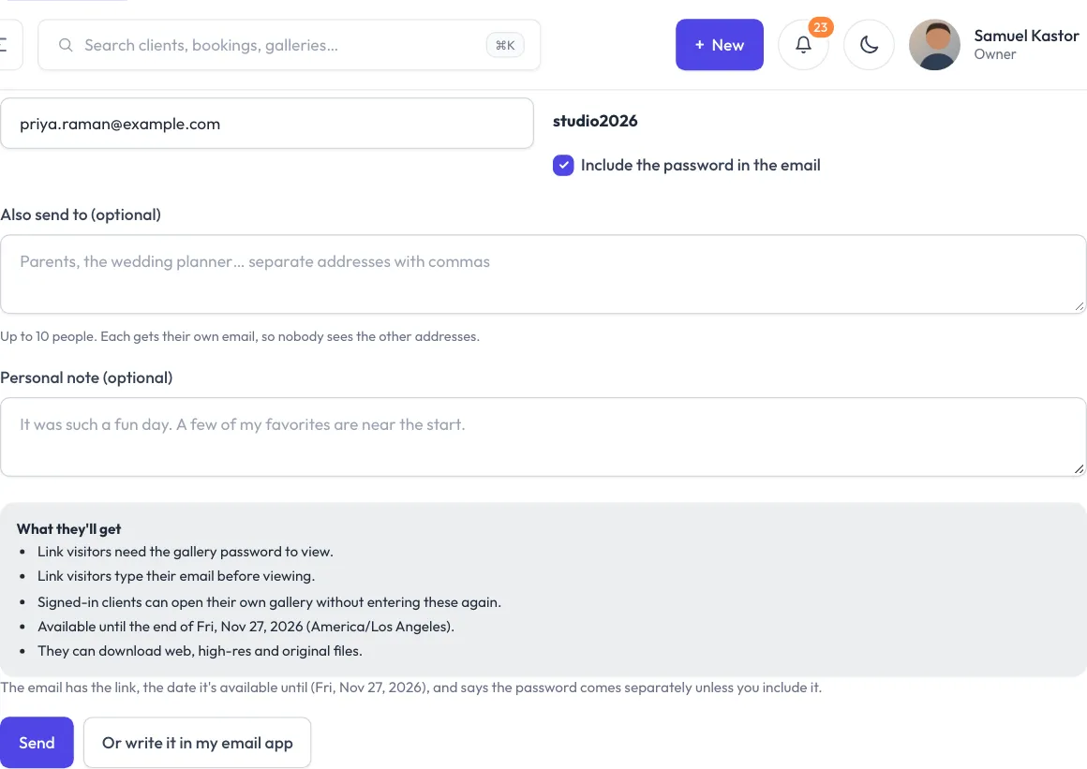Click the + New button
This screenshot has height=769, width=1087.
point(720,45)
